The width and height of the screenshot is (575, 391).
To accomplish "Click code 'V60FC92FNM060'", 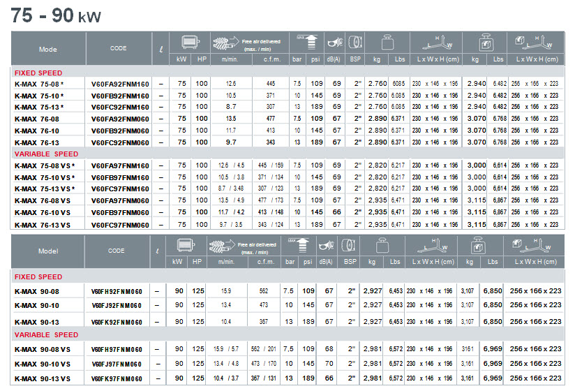I will (120, 142).
